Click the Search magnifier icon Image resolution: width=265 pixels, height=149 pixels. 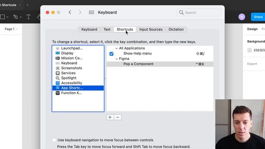[181, 12]
